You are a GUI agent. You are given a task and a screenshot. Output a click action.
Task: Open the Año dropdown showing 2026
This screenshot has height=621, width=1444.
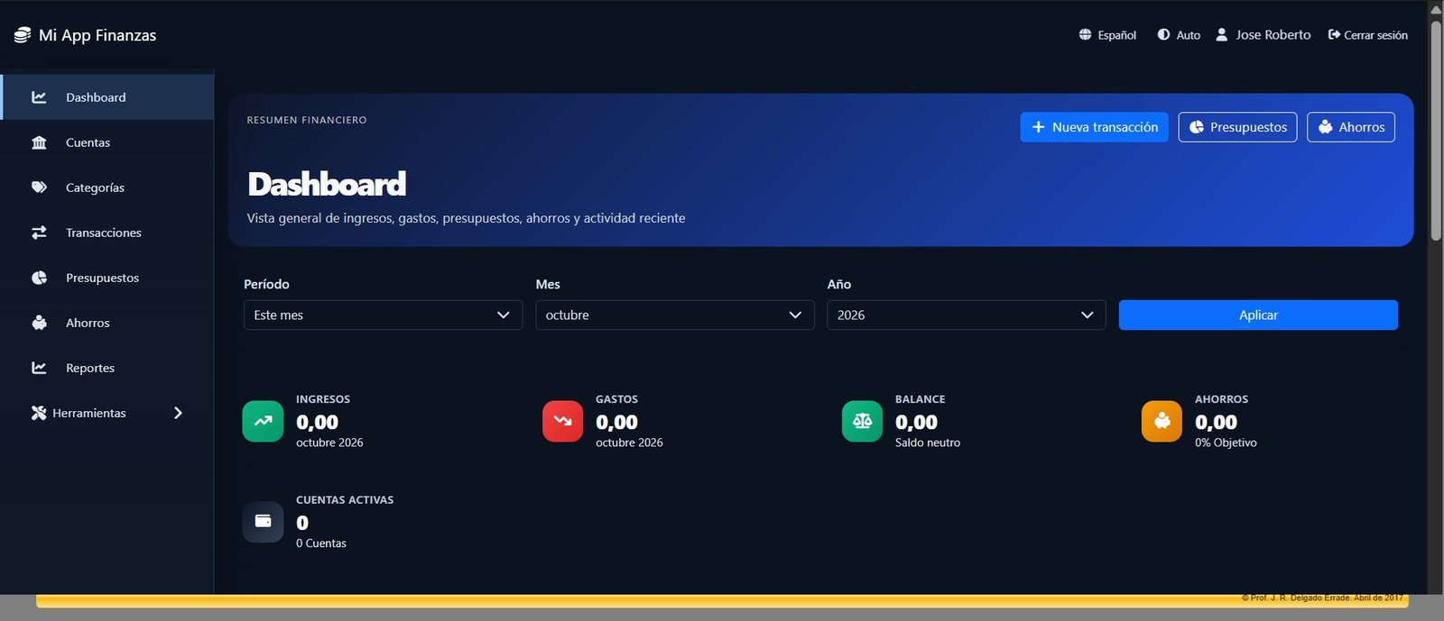[967, 315]
